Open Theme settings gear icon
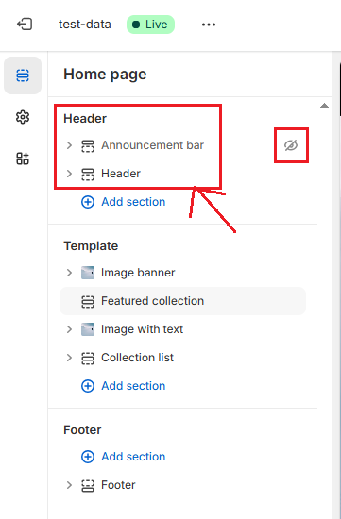Viewport: 341px width, 519px height. pos(23,117)
